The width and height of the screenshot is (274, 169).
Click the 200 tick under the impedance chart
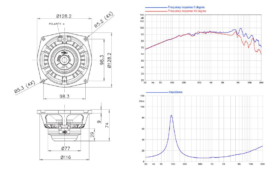(185, 164)
